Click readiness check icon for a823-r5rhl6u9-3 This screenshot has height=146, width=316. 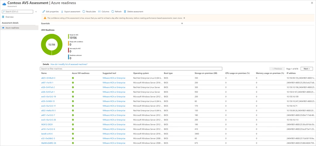[x=73, y=78]
